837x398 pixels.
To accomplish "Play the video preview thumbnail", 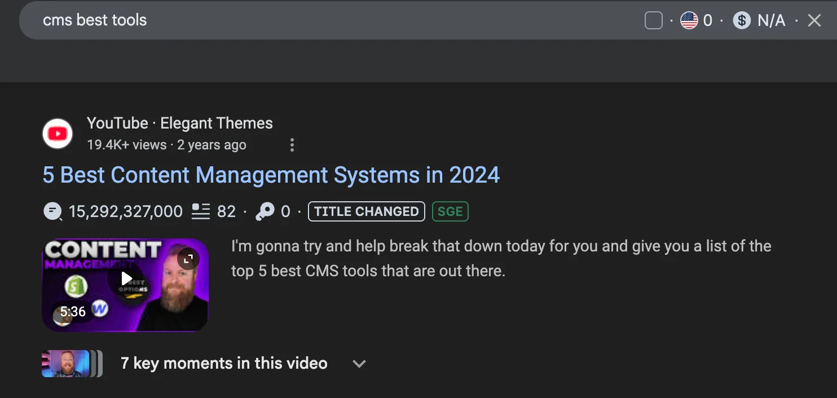I will click(127, 278).
